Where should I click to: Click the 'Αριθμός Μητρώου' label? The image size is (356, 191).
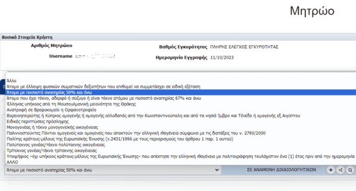[51, 45]
